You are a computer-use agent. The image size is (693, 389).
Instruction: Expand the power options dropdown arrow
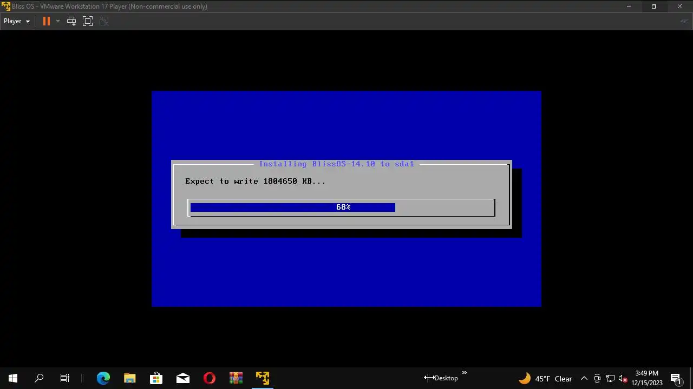pos(57,21)
